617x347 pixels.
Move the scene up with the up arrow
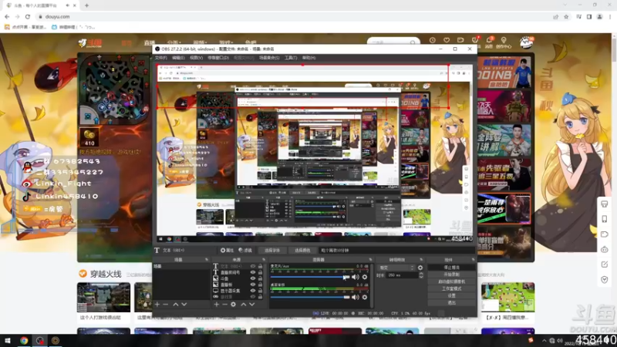point(176,305)
